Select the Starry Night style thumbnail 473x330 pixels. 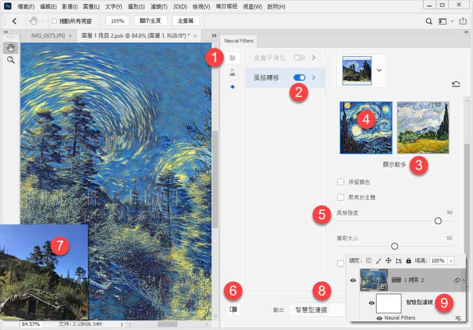pyautogui.click(x=366, y=128)
